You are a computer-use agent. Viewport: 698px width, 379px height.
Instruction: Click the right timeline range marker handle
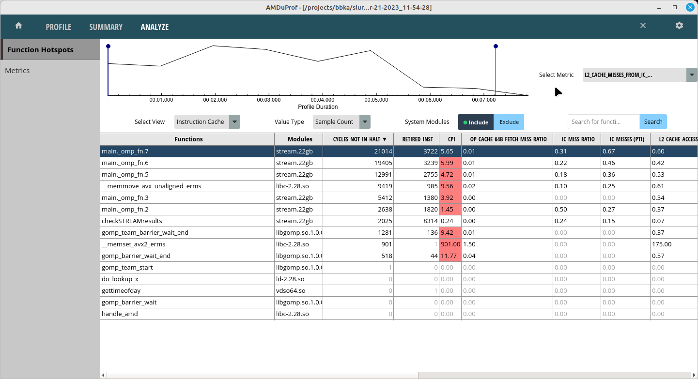point(496,46)
